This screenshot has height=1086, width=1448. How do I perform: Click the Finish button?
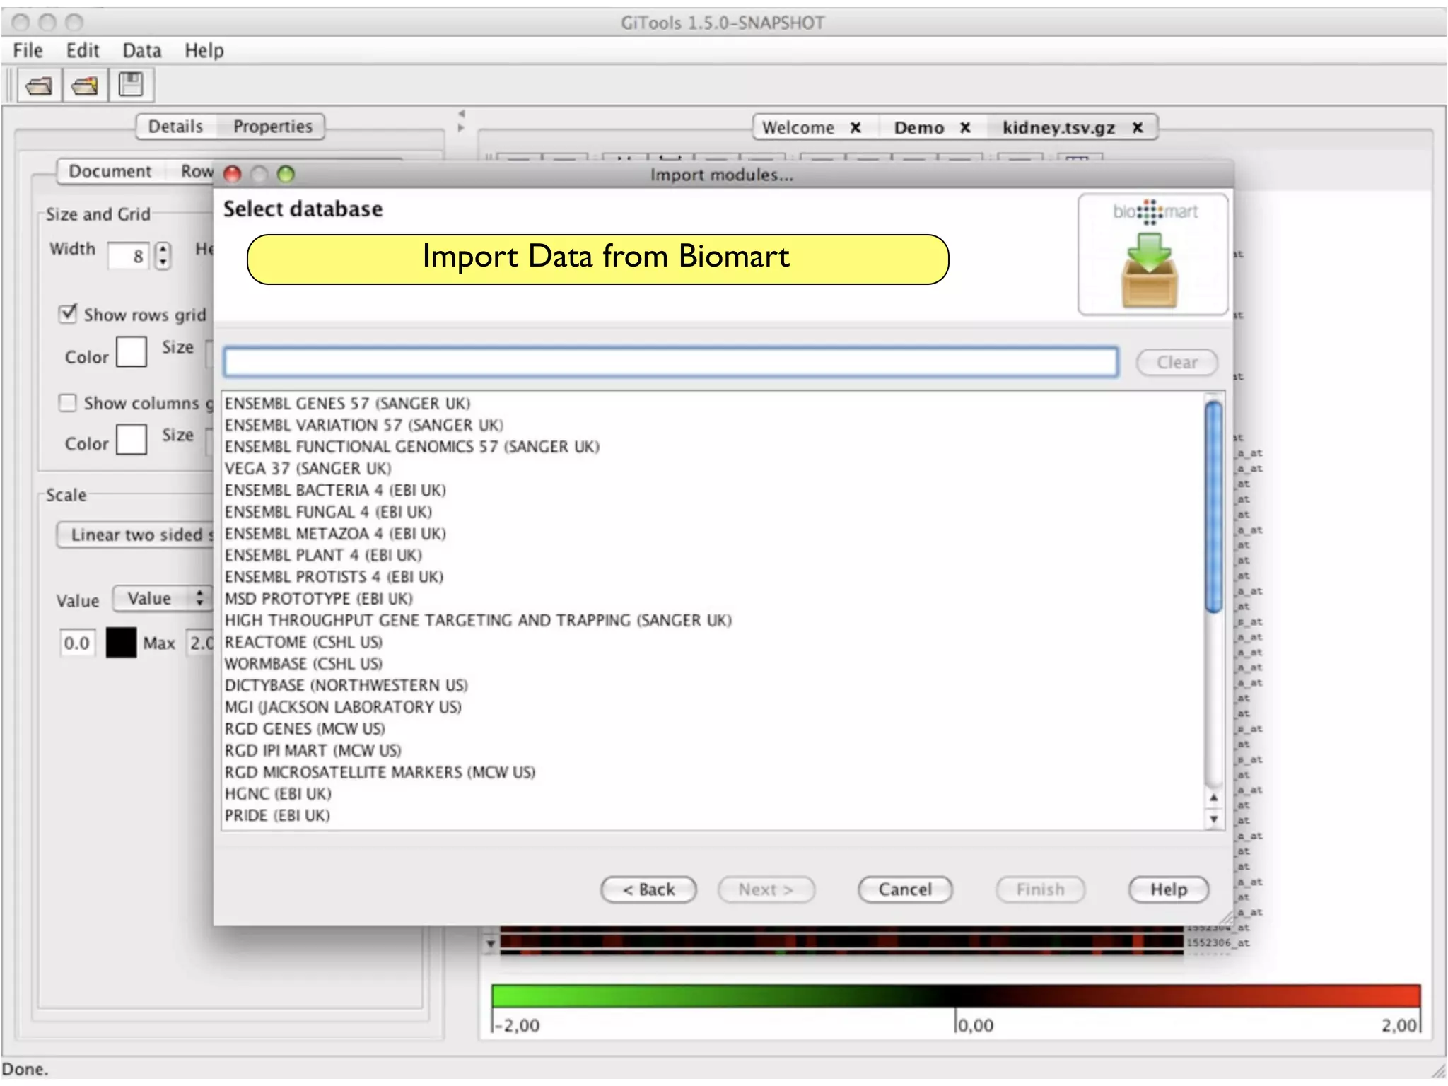click(x=1040, y=889)
